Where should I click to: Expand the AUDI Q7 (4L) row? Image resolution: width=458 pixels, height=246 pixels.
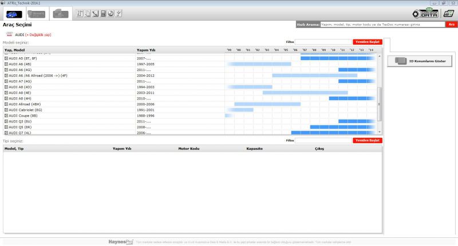(6, 133)
